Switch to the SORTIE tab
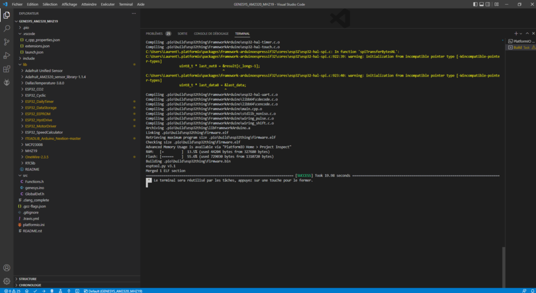 point(183,33)
